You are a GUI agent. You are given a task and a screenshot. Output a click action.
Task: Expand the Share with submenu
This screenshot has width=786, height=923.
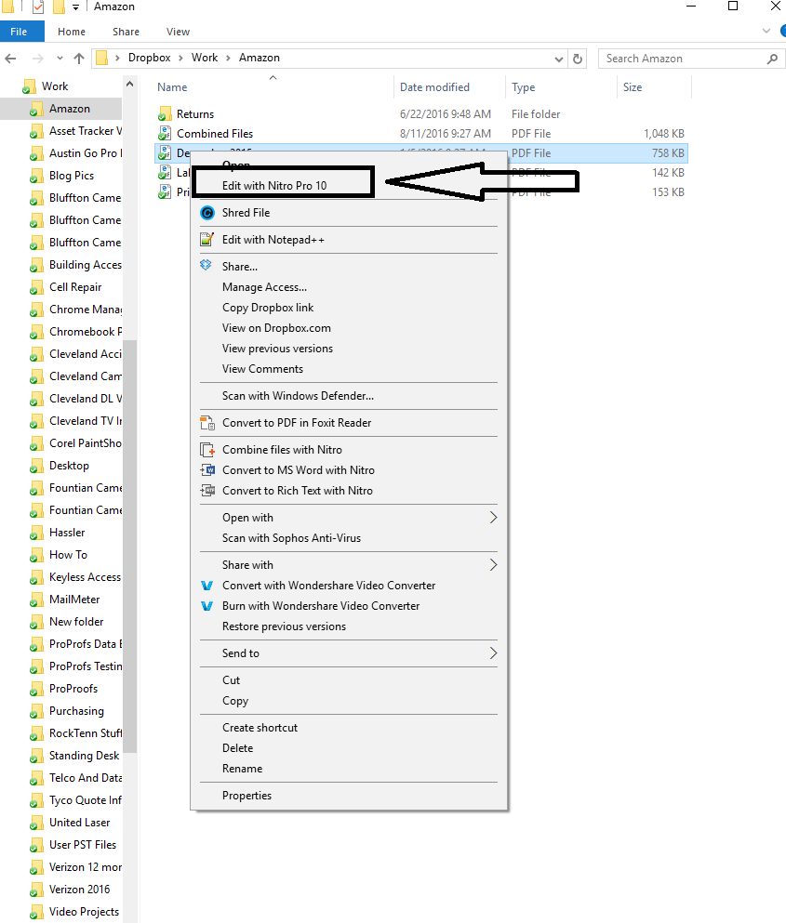tap(349, 565)
